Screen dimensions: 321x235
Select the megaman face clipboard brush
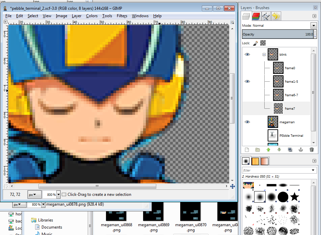pos(248,185)
